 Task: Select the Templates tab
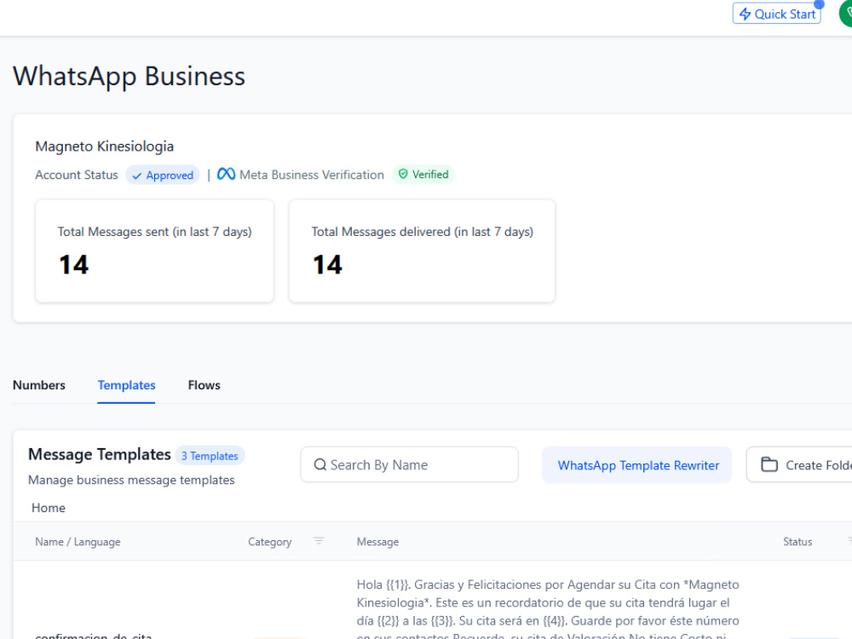126,385
